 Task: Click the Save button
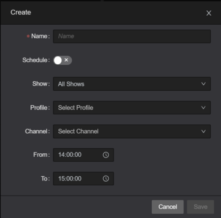tap(200, 206)
